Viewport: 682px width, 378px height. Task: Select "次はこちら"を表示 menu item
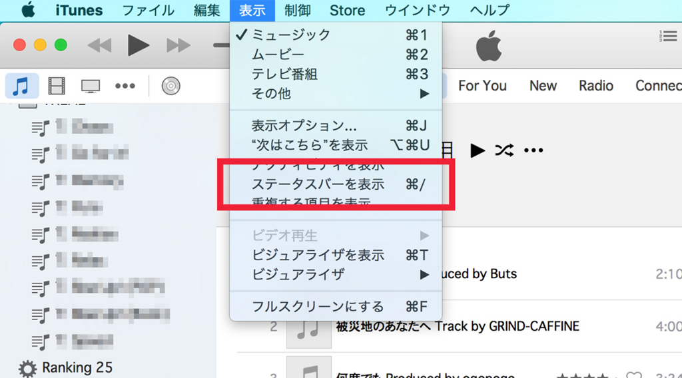click(336, 145)
